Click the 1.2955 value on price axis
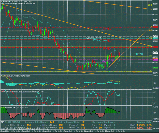Screen dimensions: 159x133 coord(155,62)
